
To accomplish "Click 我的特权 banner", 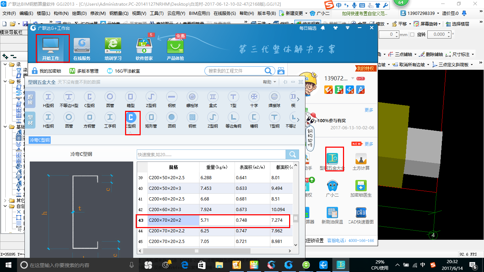I will (365, 68).
